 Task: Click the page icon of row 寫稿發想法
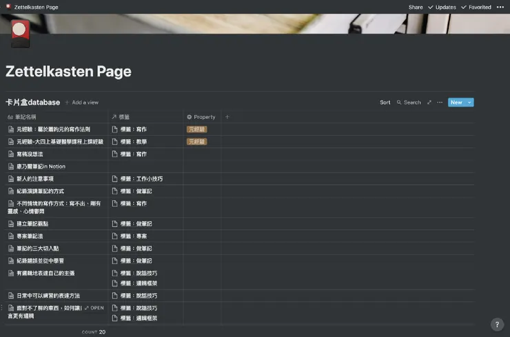11,154
